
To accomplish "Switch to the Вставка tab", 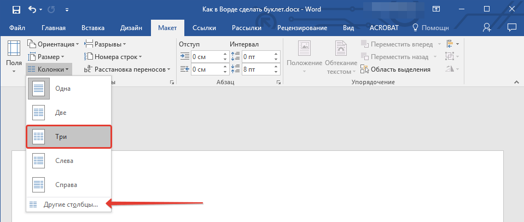I will tap(92, 27).
